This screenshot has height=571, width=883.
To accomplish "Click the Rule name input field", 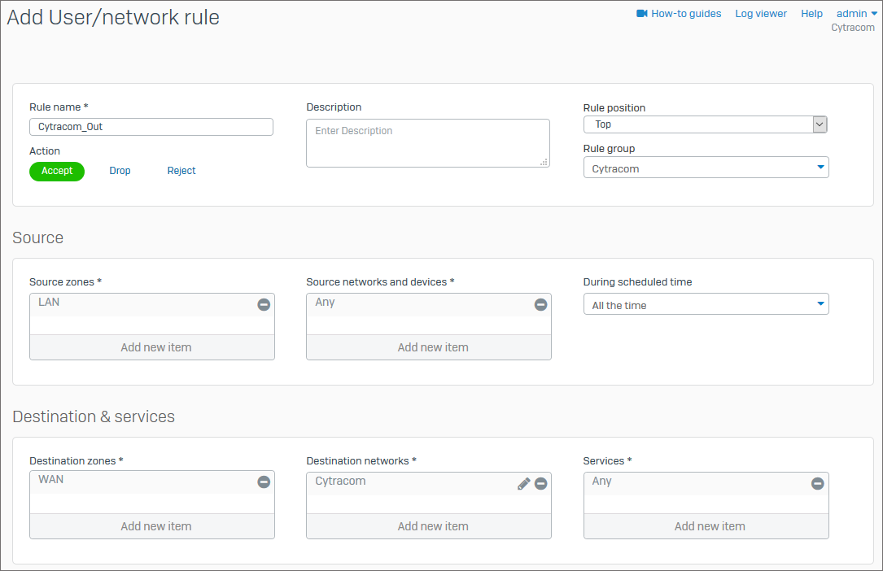I will pos(151,127).
